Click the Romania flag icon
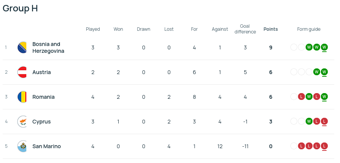The width and height of the screenshot is (340, 163). click(22, 97)
